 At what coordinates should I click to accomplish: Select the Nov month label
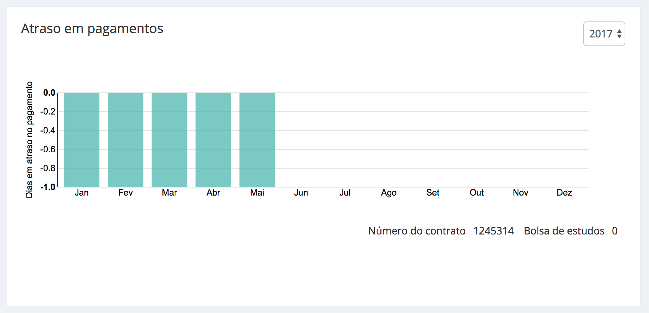point(521,193)
